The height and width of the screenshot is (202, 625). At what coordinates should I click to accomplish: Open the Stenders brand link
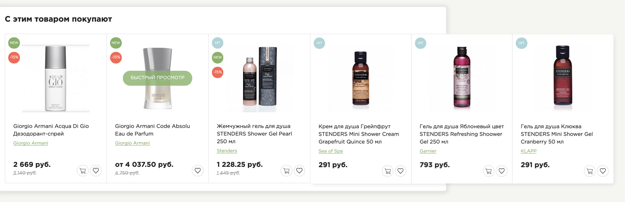227,151
